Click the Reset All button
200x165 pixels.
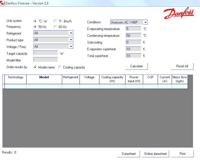click(x=182, y=66)
